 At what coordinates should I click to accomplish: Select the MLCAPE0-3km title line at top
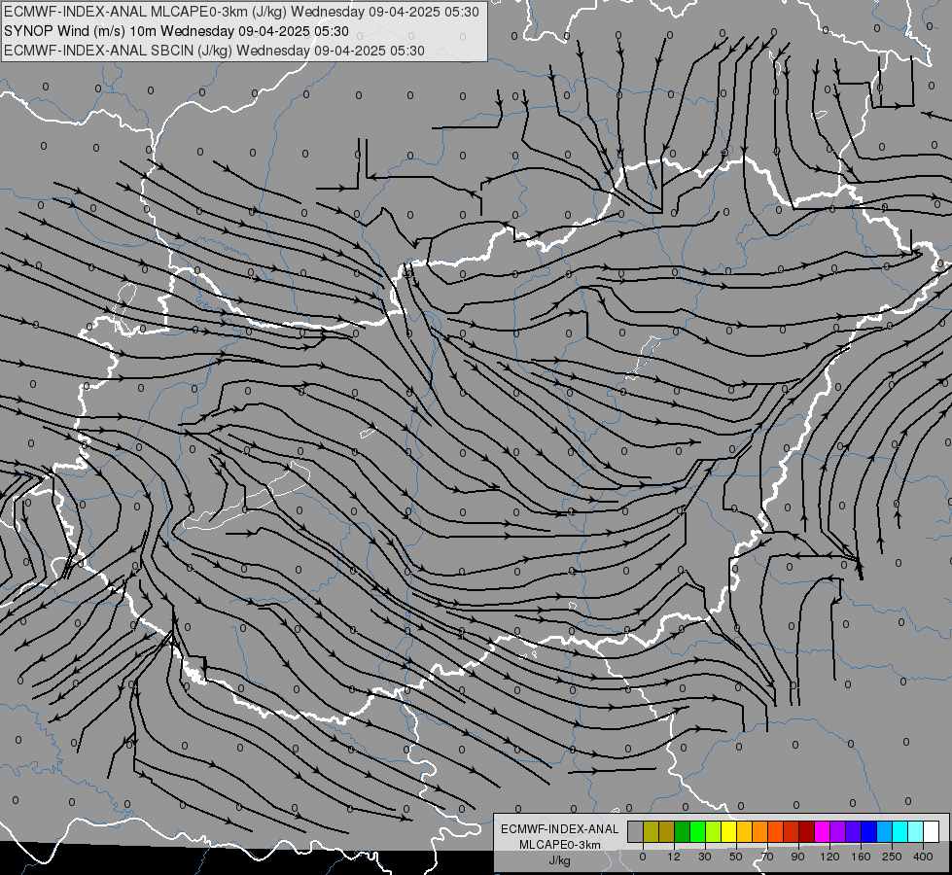tap(241, 12)
